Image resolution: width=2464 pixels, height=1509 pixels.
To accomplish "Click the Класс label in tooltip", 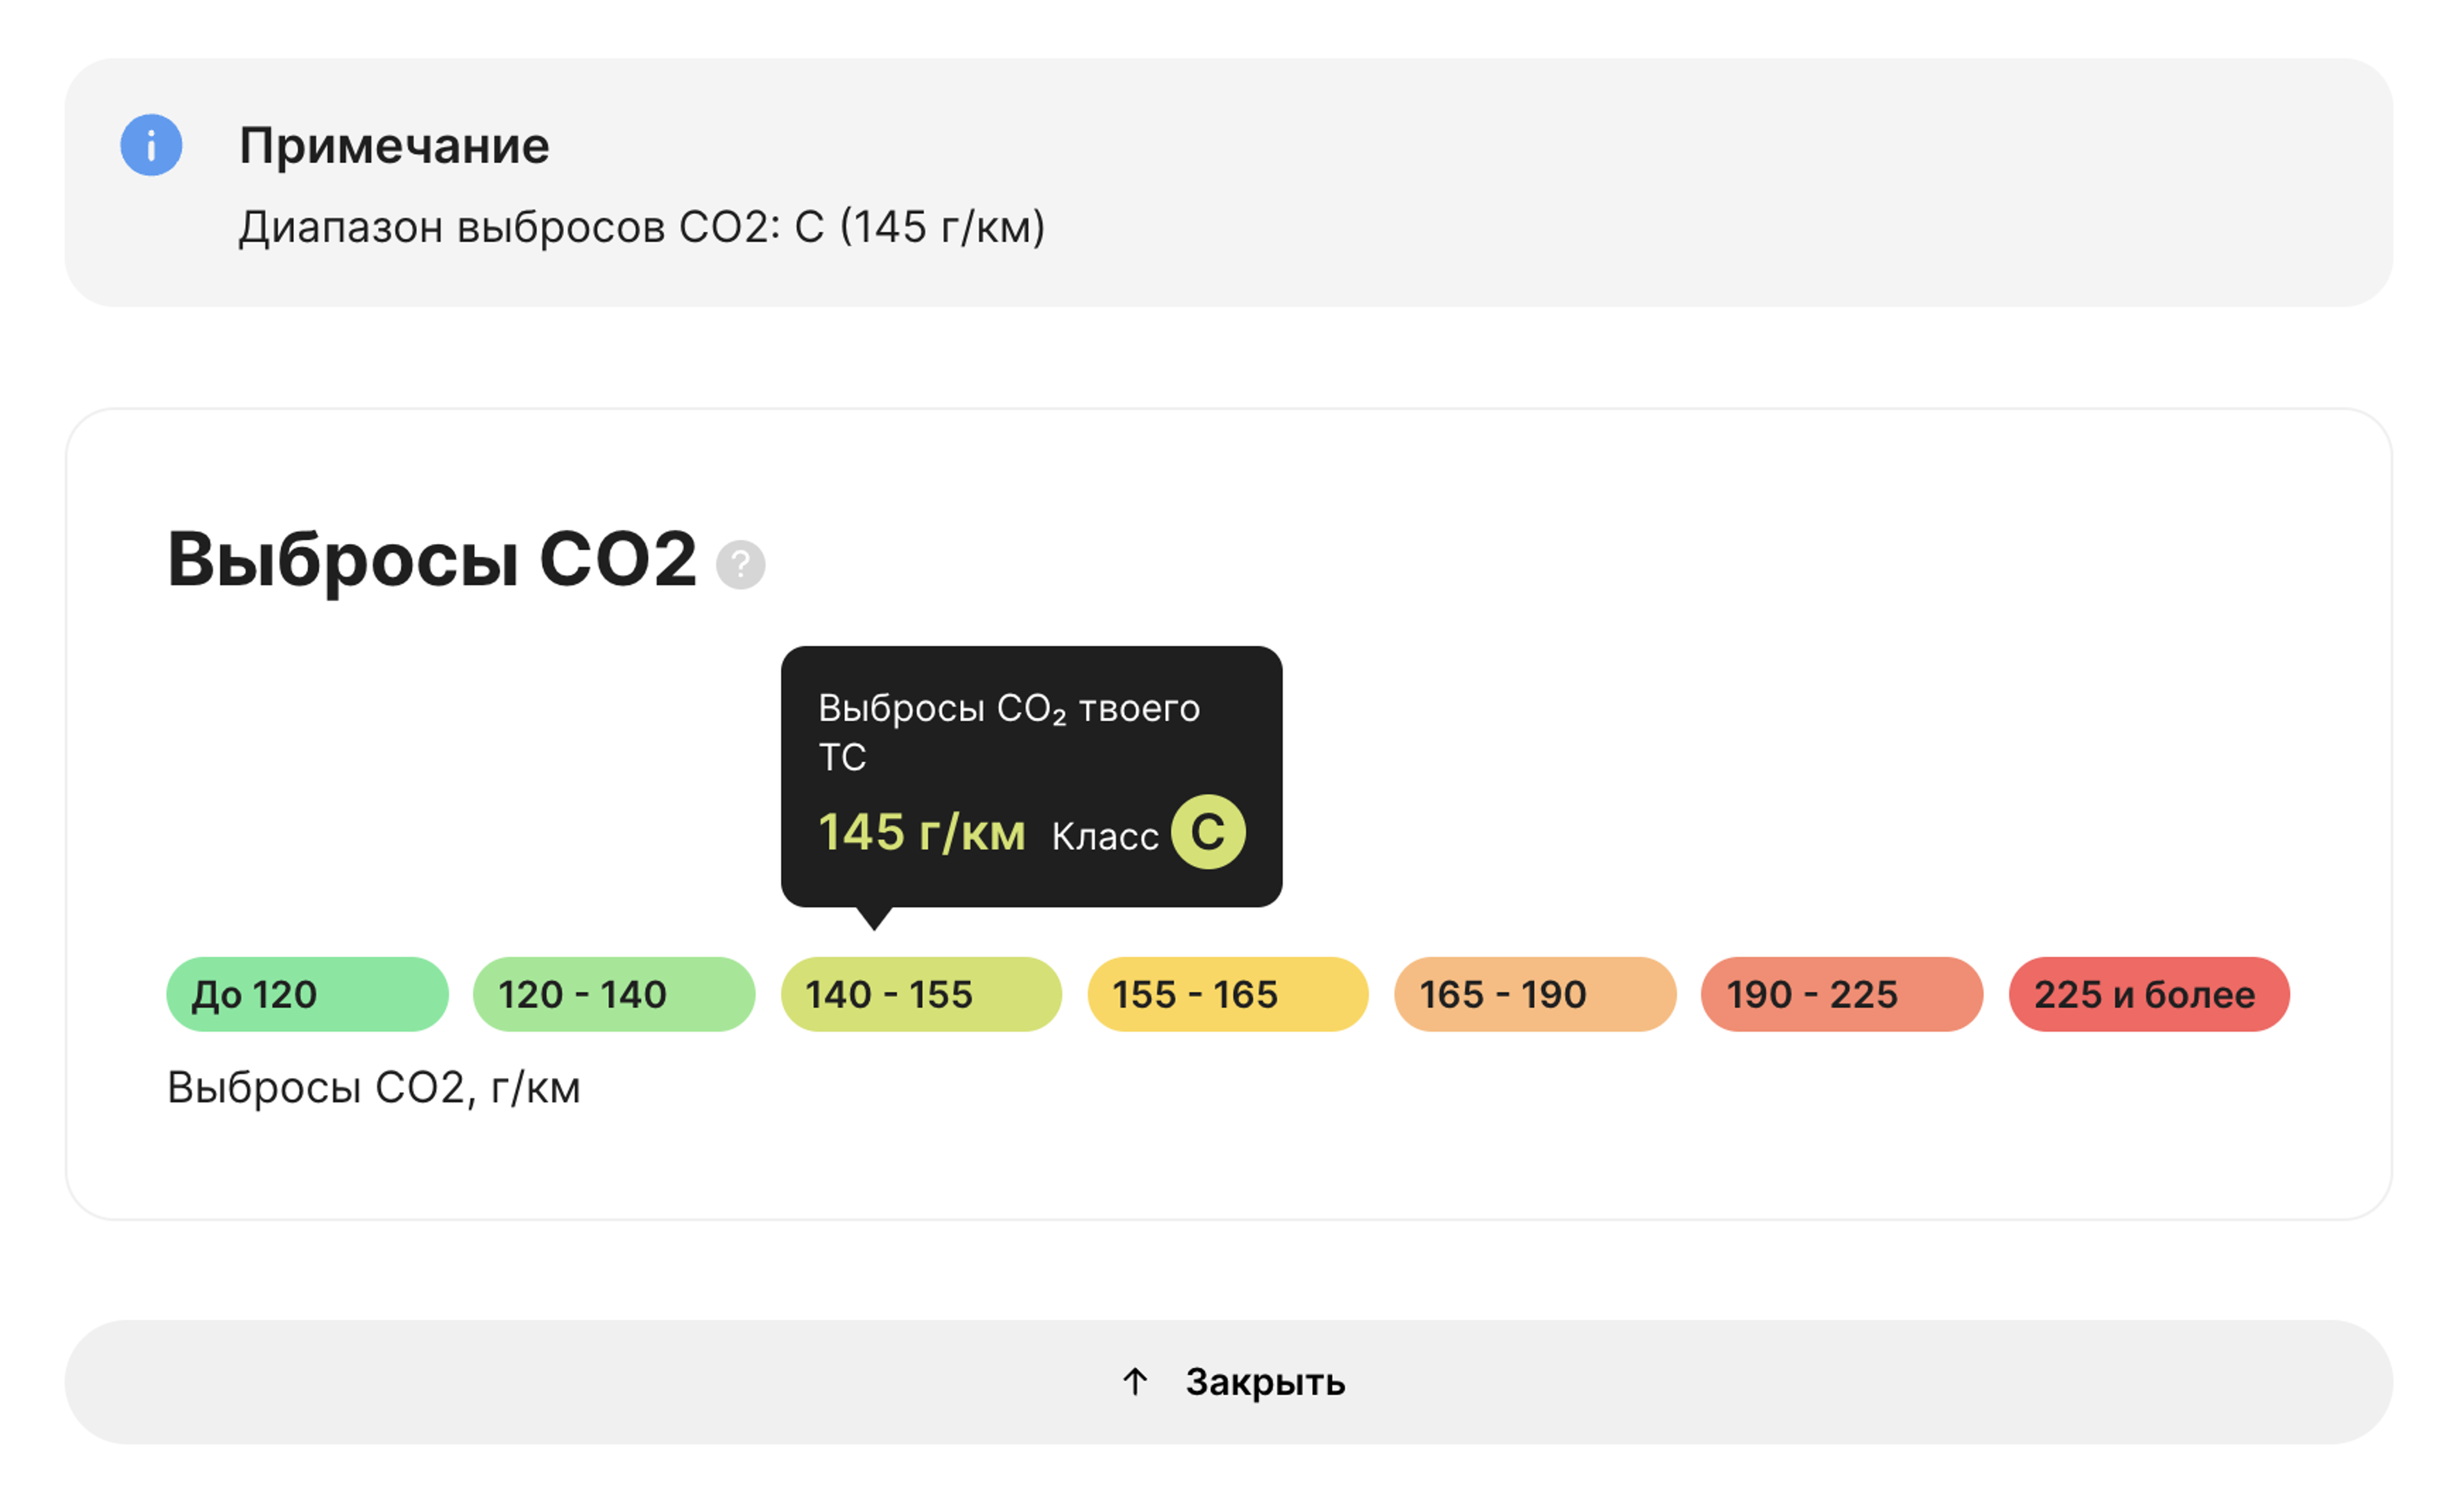I will pyautogui.click(x=1104, y=836).
